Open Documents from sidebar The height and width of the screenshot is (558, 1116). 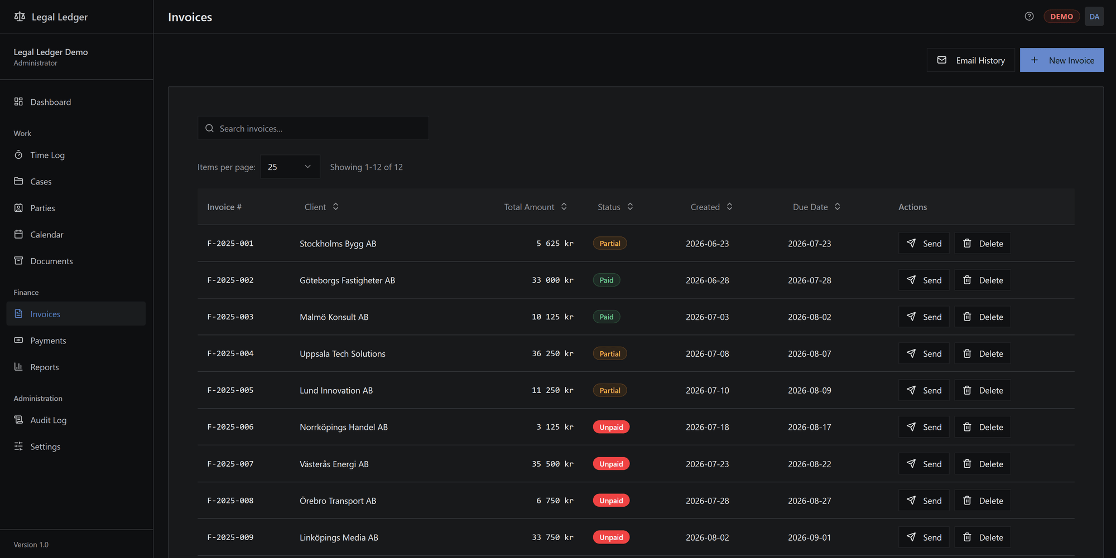click(76, 261)
